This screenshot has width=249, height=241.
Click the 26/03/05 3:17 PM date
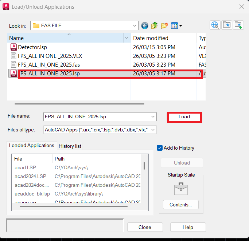click(x=154, y=74)
